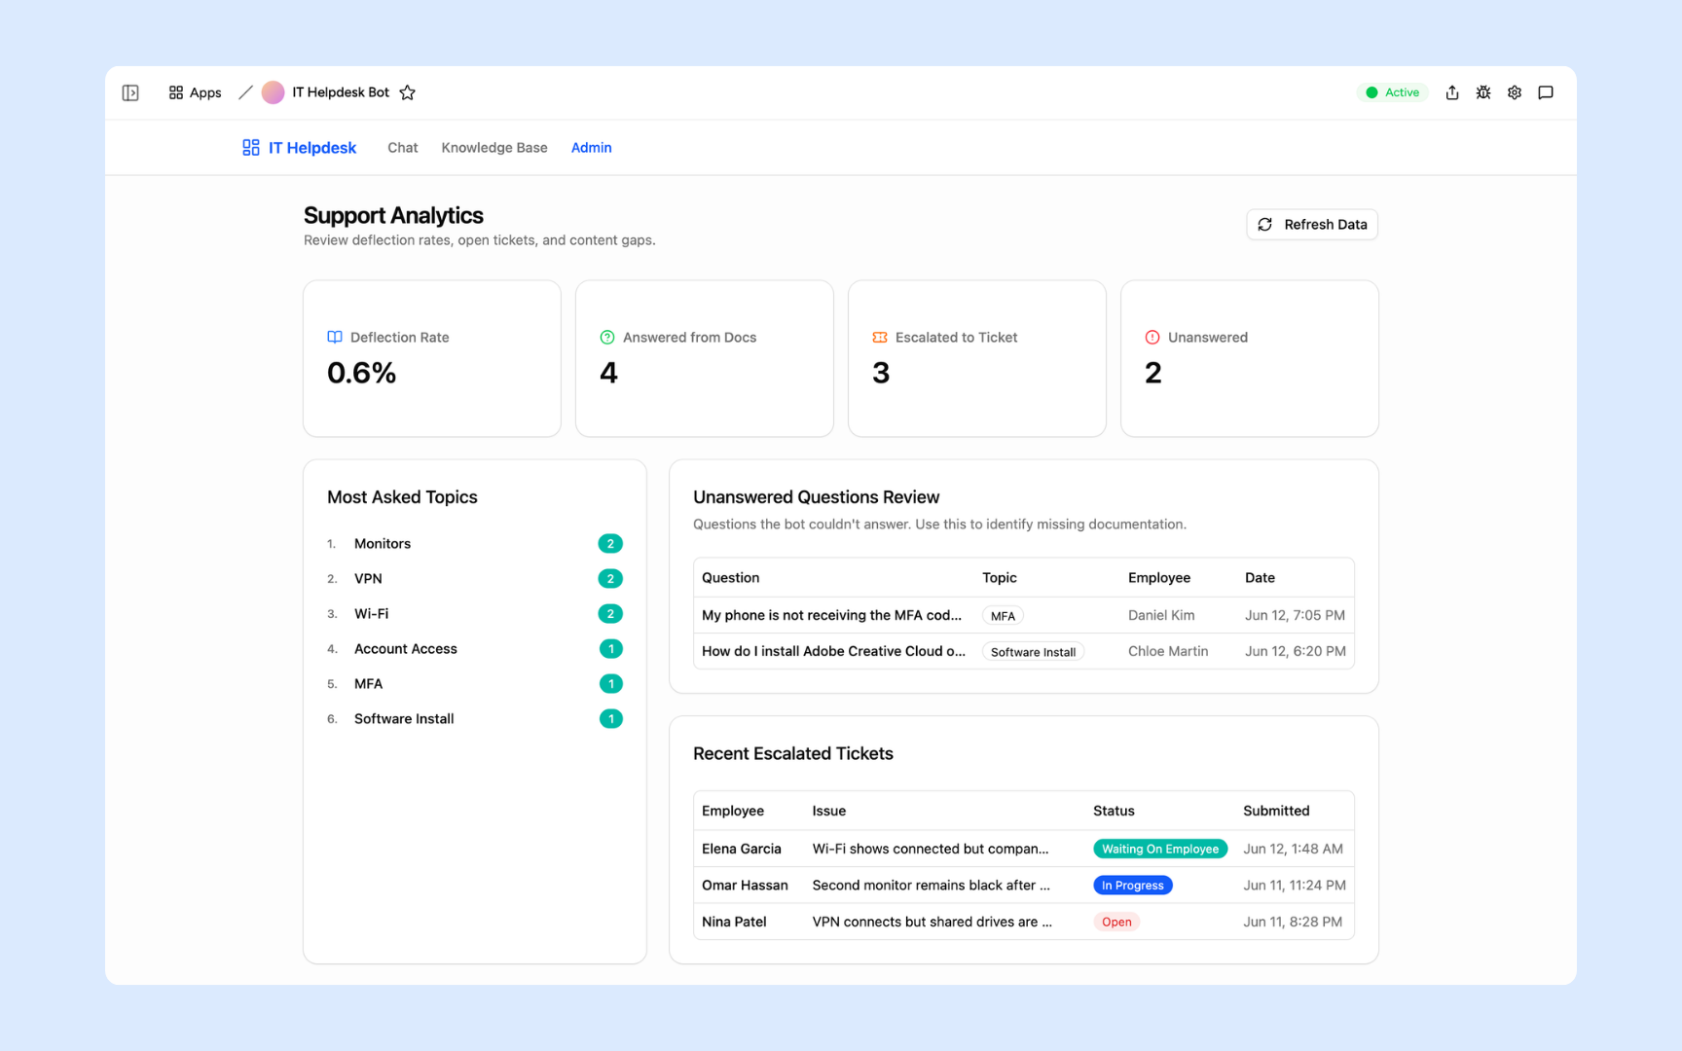
Task: Select the Monitors topic row
Action: click(475, 543)
